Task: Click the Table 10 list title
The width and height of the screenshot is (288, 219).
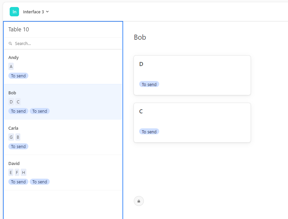Action: tap(19, 29)
